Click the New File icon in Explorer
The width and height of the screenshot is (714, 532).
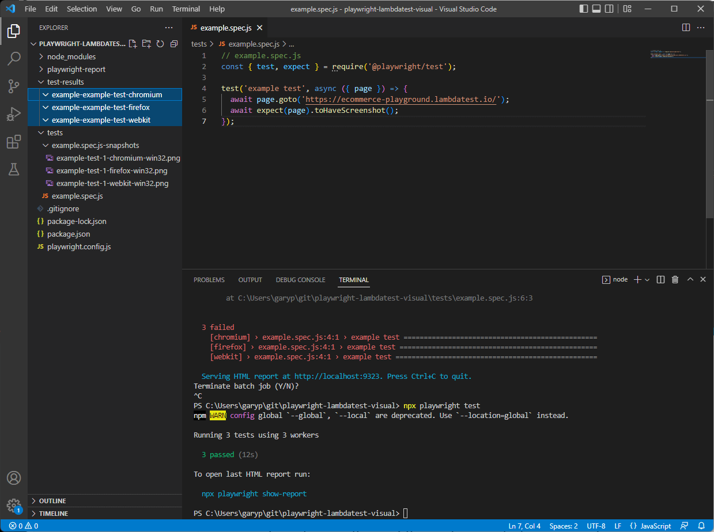pos(133,44)
